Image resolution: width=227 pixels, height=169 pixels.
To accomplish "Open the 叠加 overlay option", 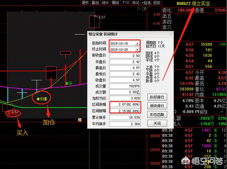I will [x=95, y=2].
